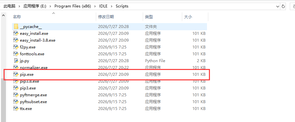
Task: Select easy_install.exe file name
Action: pyautogui.click(x=34, y=34)
